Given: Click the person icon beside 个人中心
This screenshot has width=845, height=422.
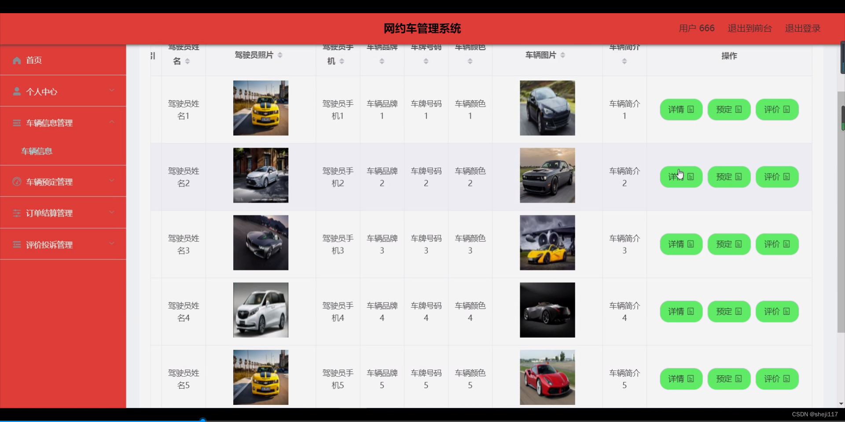Looking at the screenshot, I should point(17,91).
